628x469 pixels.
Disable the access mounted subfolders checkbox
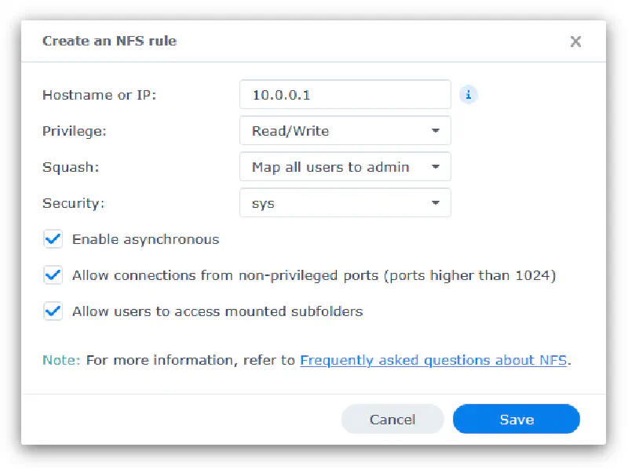[53, 311]
